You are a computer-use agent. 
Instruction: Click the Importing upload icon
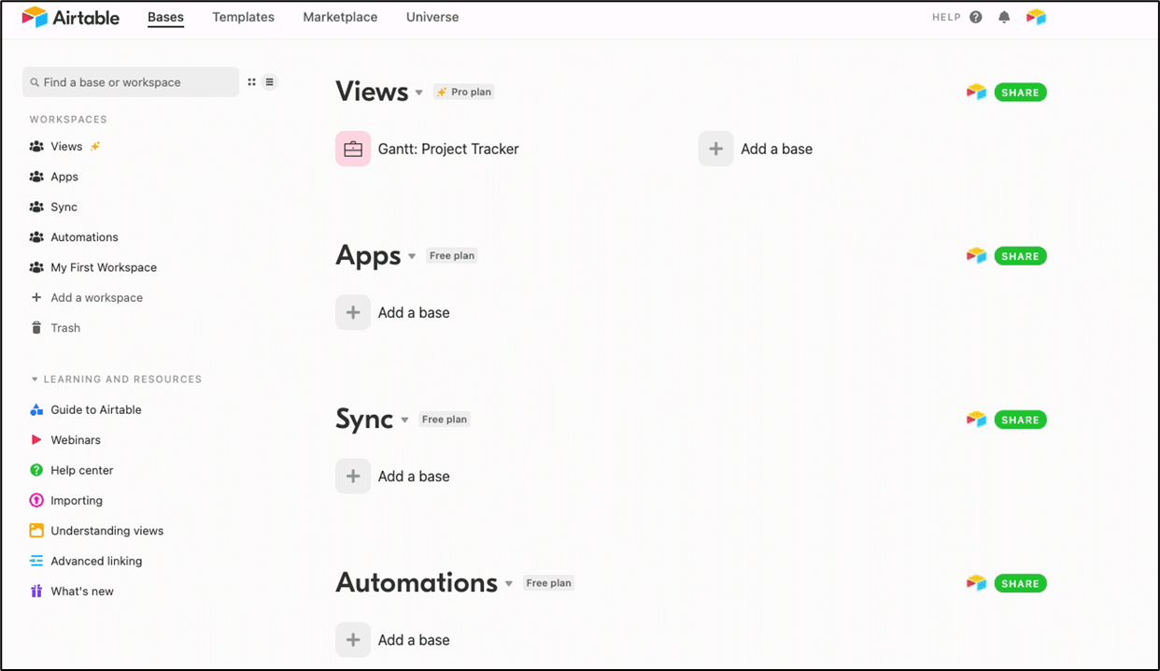36,500
